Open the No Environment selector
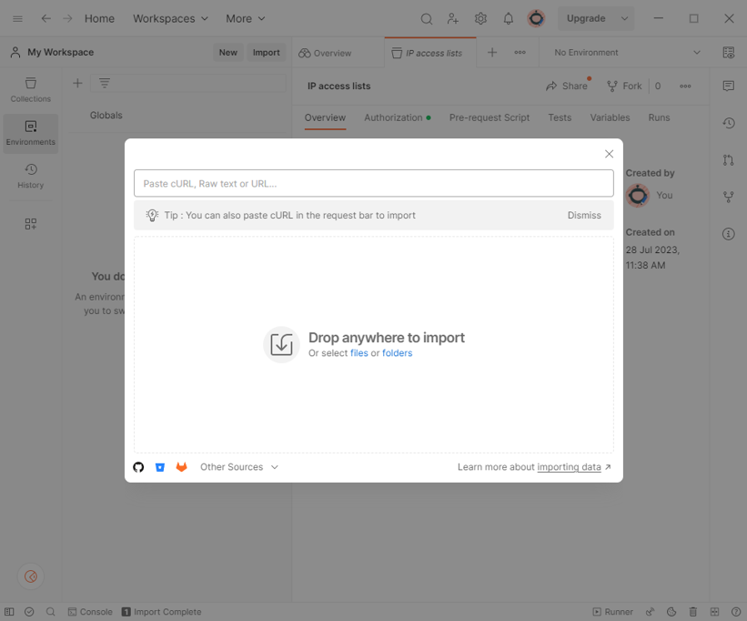 click(627, 53)
